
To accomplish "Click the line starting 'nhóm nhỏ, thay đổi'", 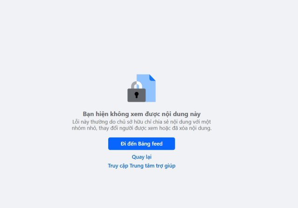I will (x=142, y=128).
